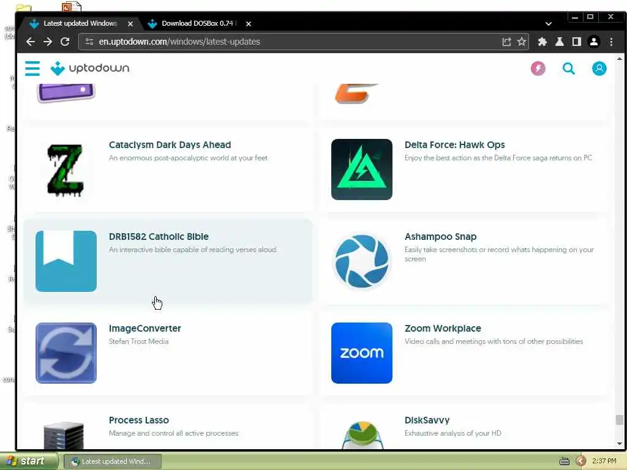Open Ashampoo Snap shutter icon
Viewport: 627px width, 470px height.
(361, 261)
